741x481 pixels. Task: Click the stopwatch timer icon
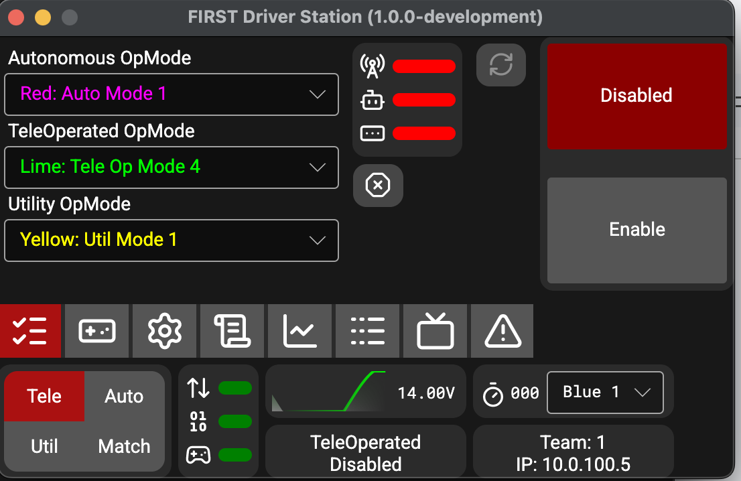coord(493,394)
